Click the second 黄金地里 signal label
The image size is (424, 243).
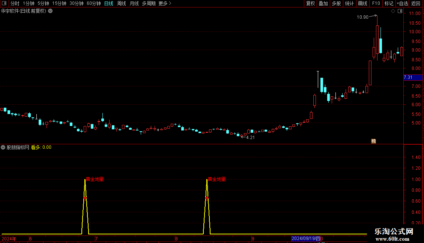point(217,179)
